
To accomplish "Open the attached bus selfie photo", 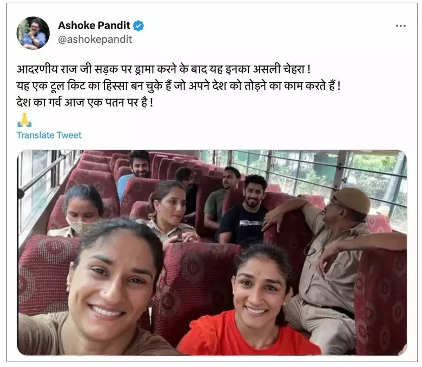I will click(212, 252).
